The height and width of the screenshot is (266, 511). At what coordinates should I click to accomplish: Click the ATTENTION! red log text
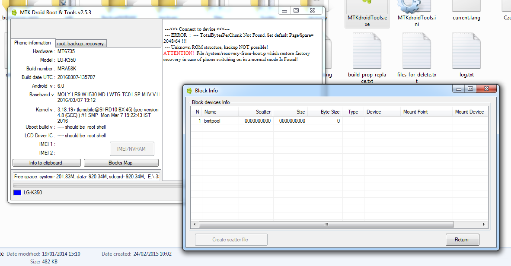click(179, 54)
